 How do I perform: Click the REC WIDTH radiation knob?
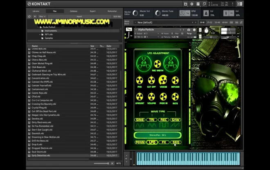157,64
